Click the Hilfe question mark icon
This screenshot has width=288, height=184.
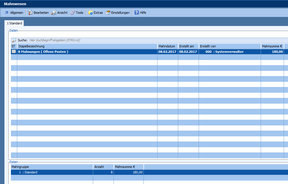(x=137, y=13)
